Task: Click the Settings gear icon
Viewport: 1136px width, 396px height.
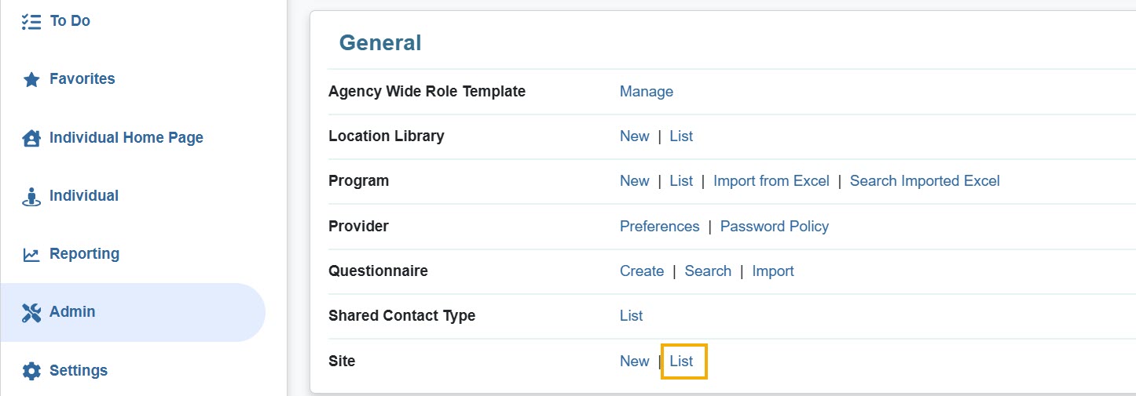Action: point(31,371)
